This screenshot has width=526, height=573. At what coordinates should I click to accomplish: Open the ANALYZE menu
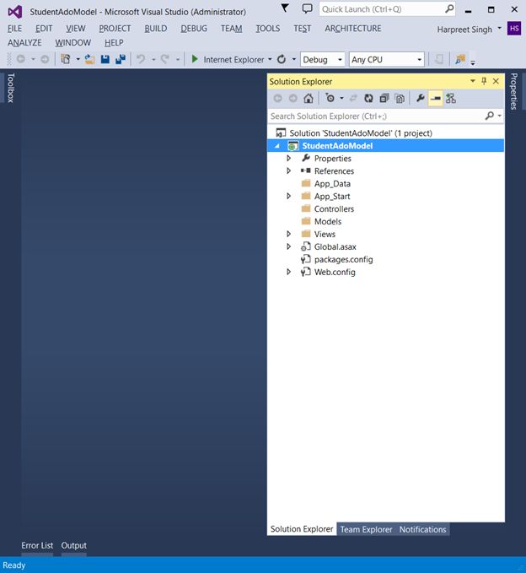coord(24,43)
